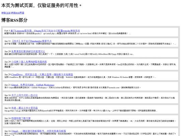Screen dimensions: 181x136
Task: Click the Jan 29 date before CloudDrive
Action: pyautogui.click(x=7, y=75)
